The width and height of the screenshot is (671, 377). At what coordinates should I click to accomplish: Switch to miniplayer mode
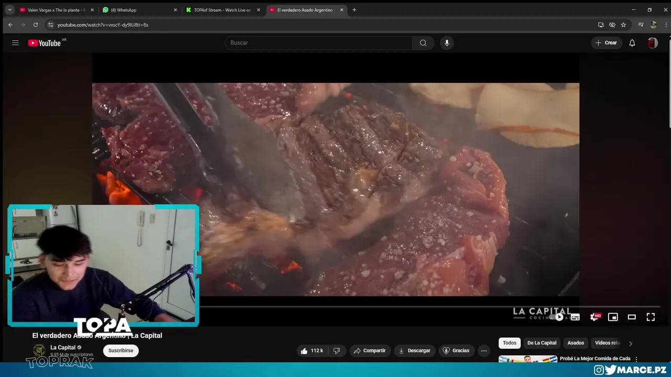click(613, 317)
